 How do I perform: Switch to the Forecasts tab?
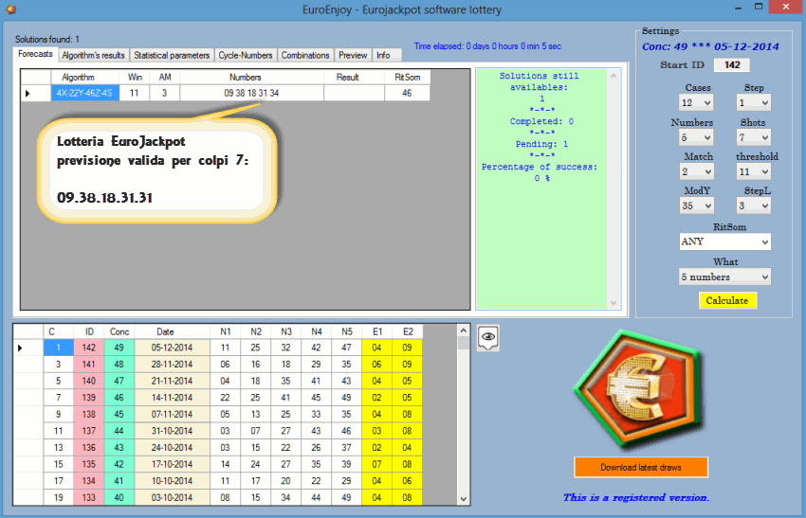click(x=35, y=54)
